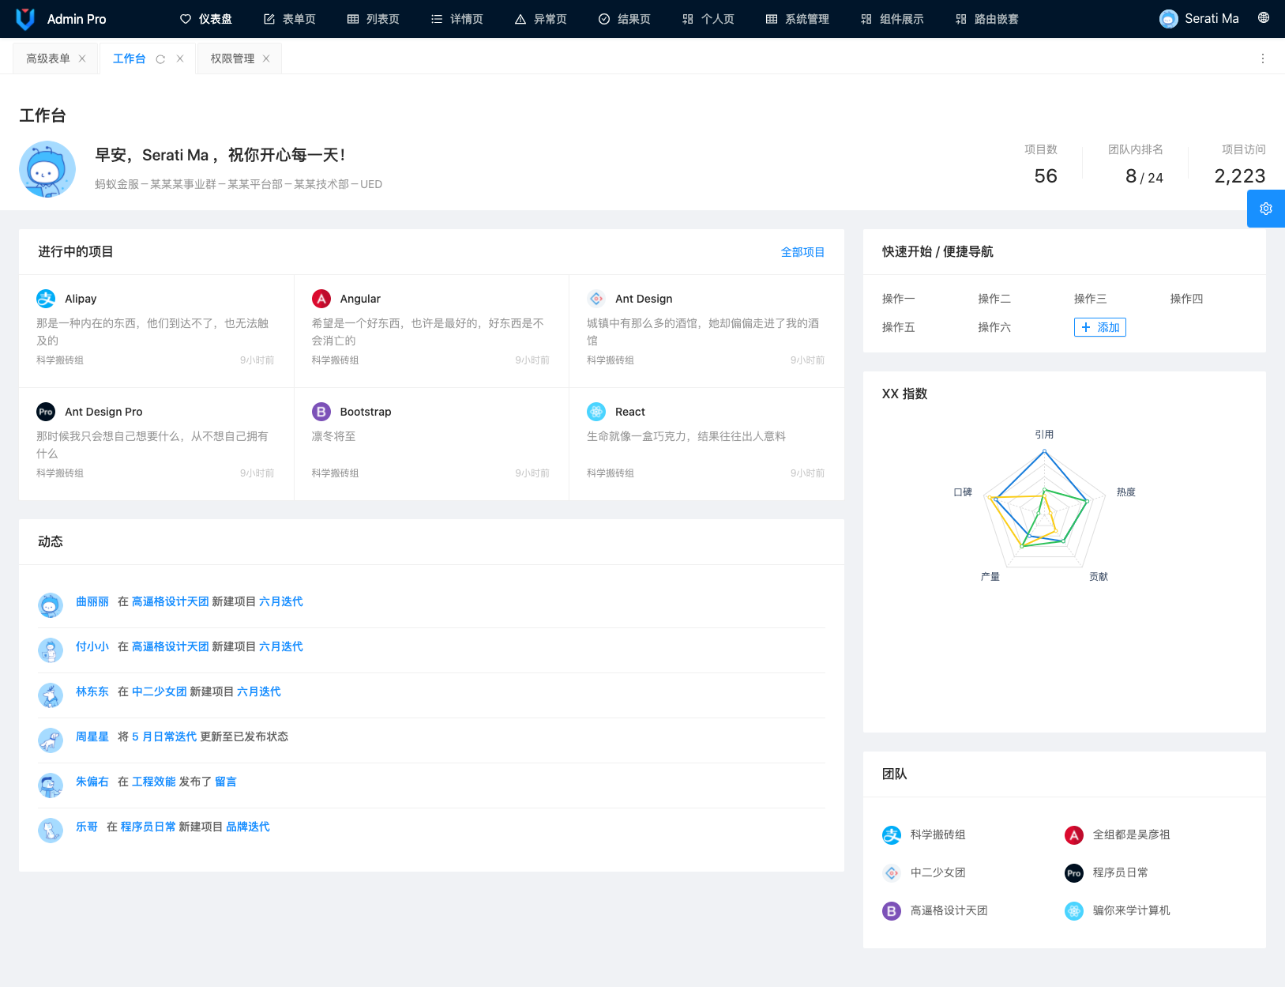Image resolution: width=1285 pixels, height=987 pixels.
Task: Open the 全部项目 link
Action: pos(802,252)
